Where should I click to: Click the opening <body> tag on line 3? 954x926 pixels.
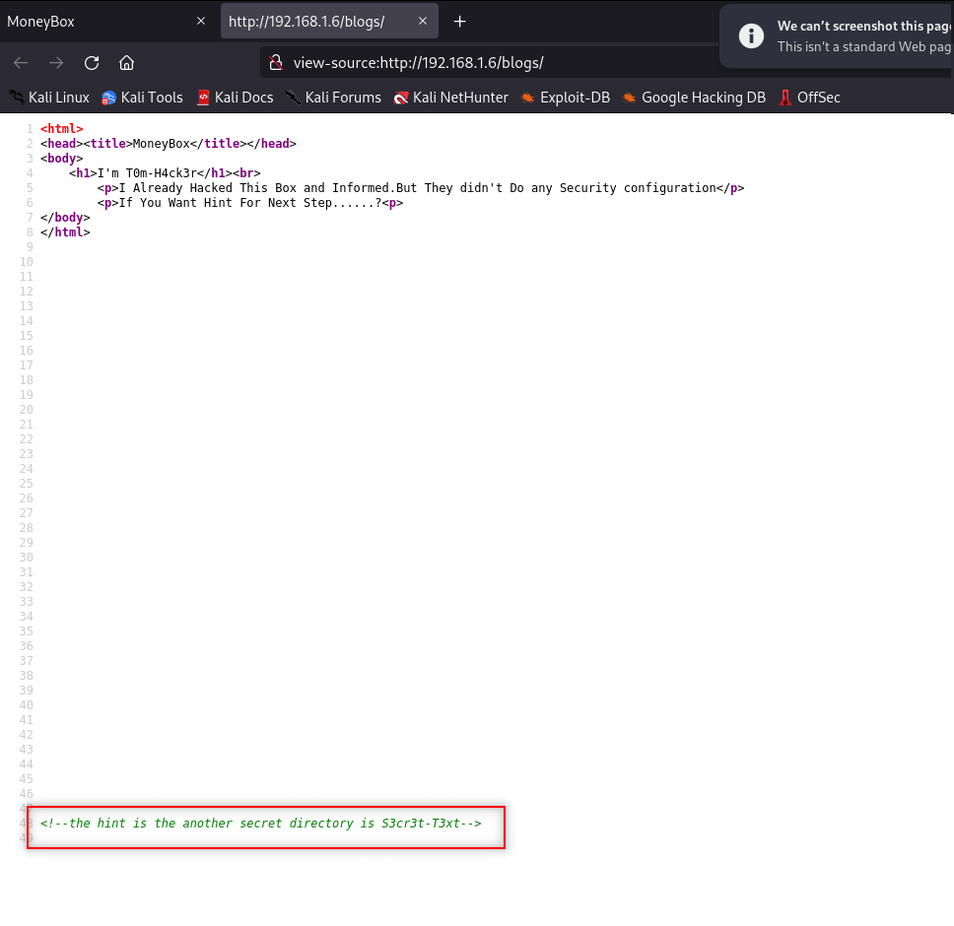click(61, 158)
